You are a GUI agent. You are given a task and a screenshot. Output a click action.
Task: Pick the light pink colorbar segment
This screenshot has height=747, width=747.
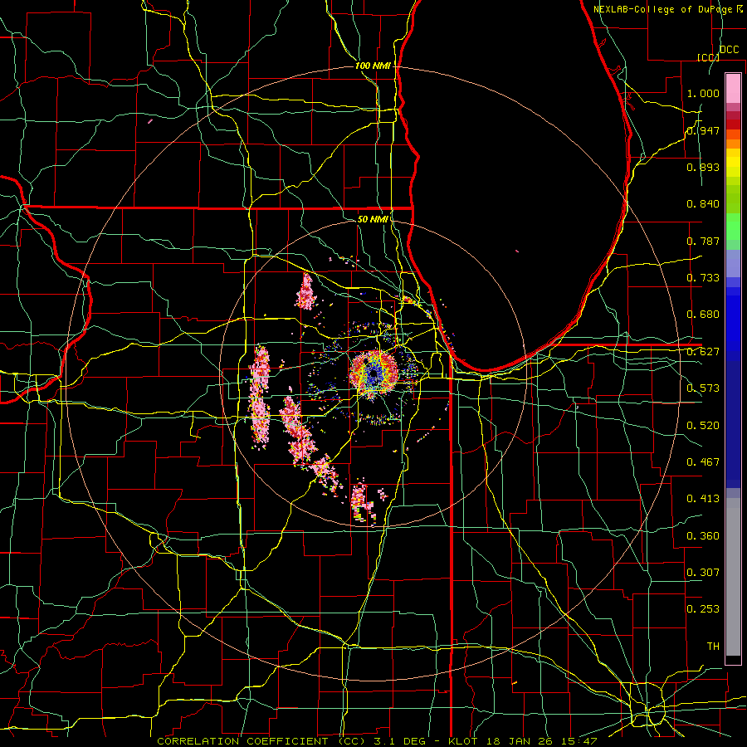733,88
